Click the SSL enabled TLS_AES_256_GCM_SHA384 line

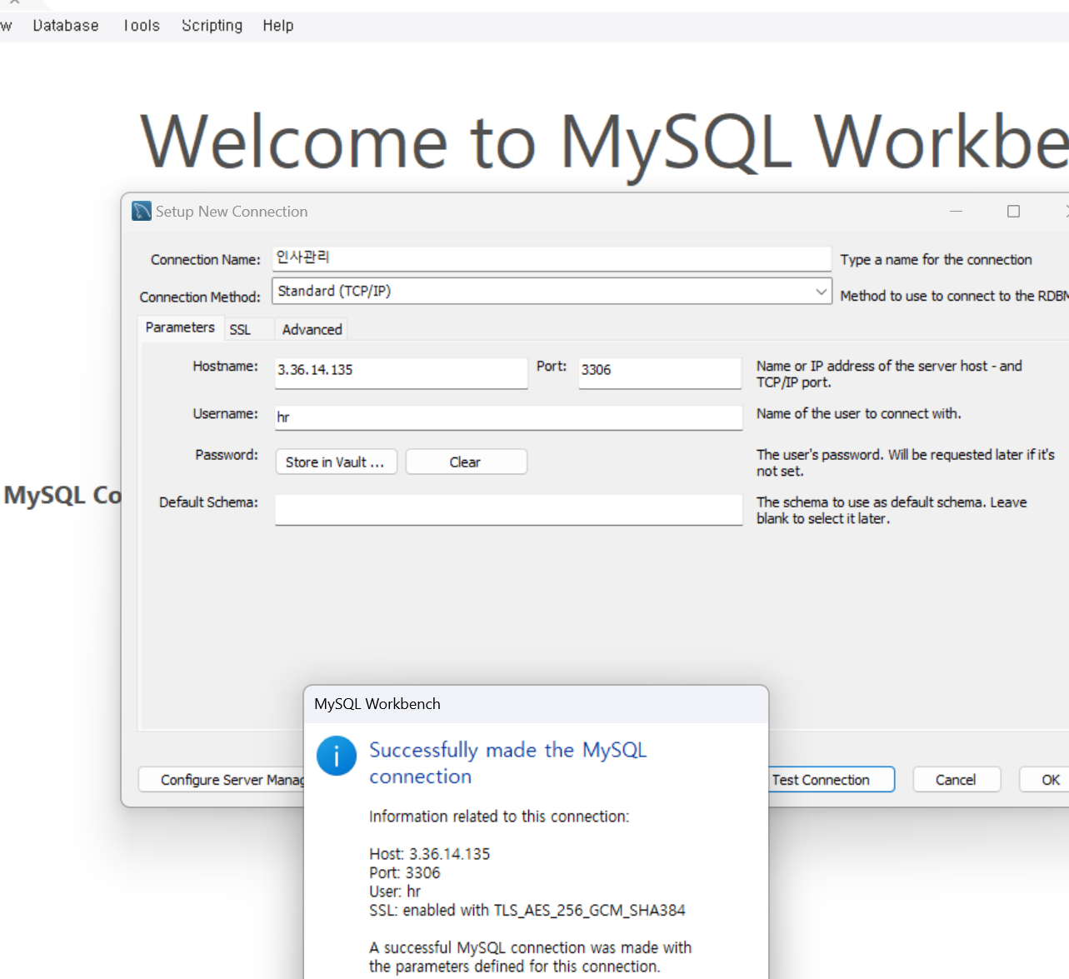click(x=527, y=910)
